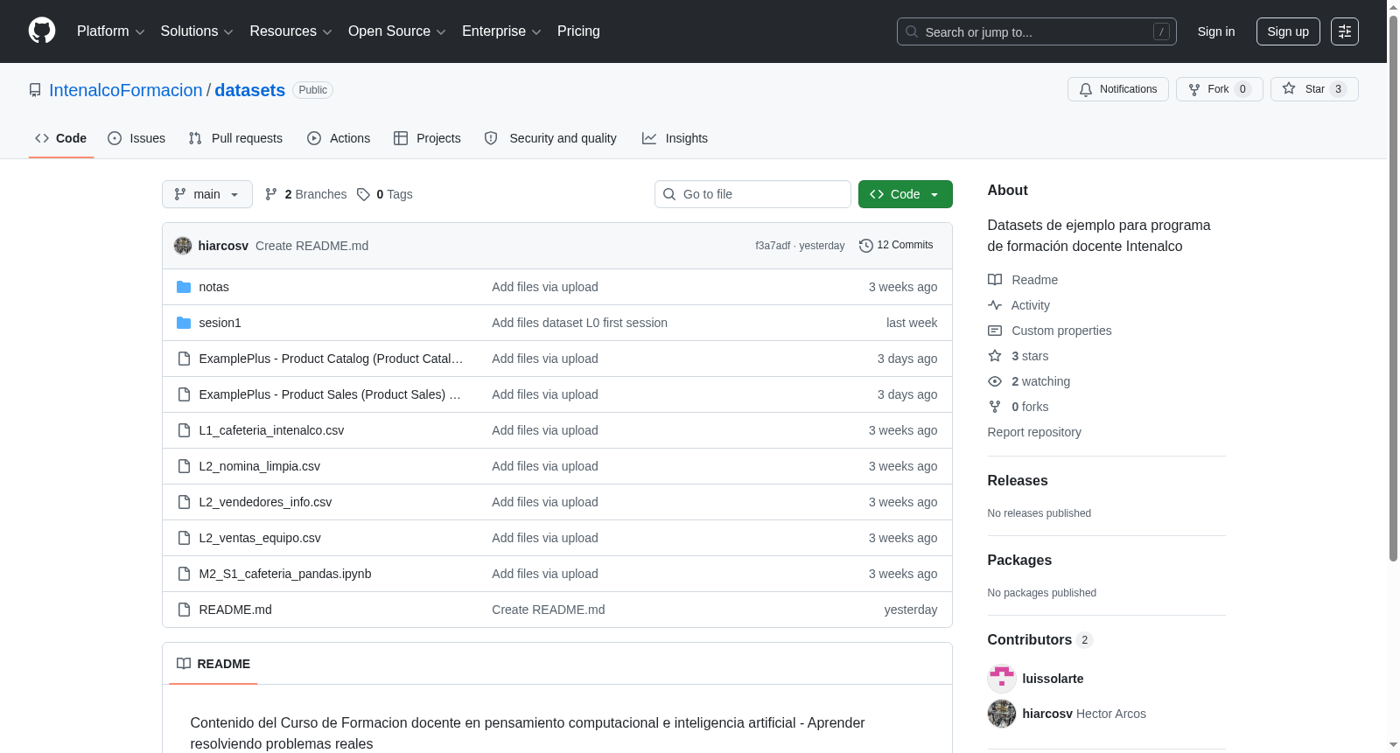Screen dimensions: 1400x753
Task: Click file icon for ExamplePlus Product Catalog
Action: coord(184,359)
